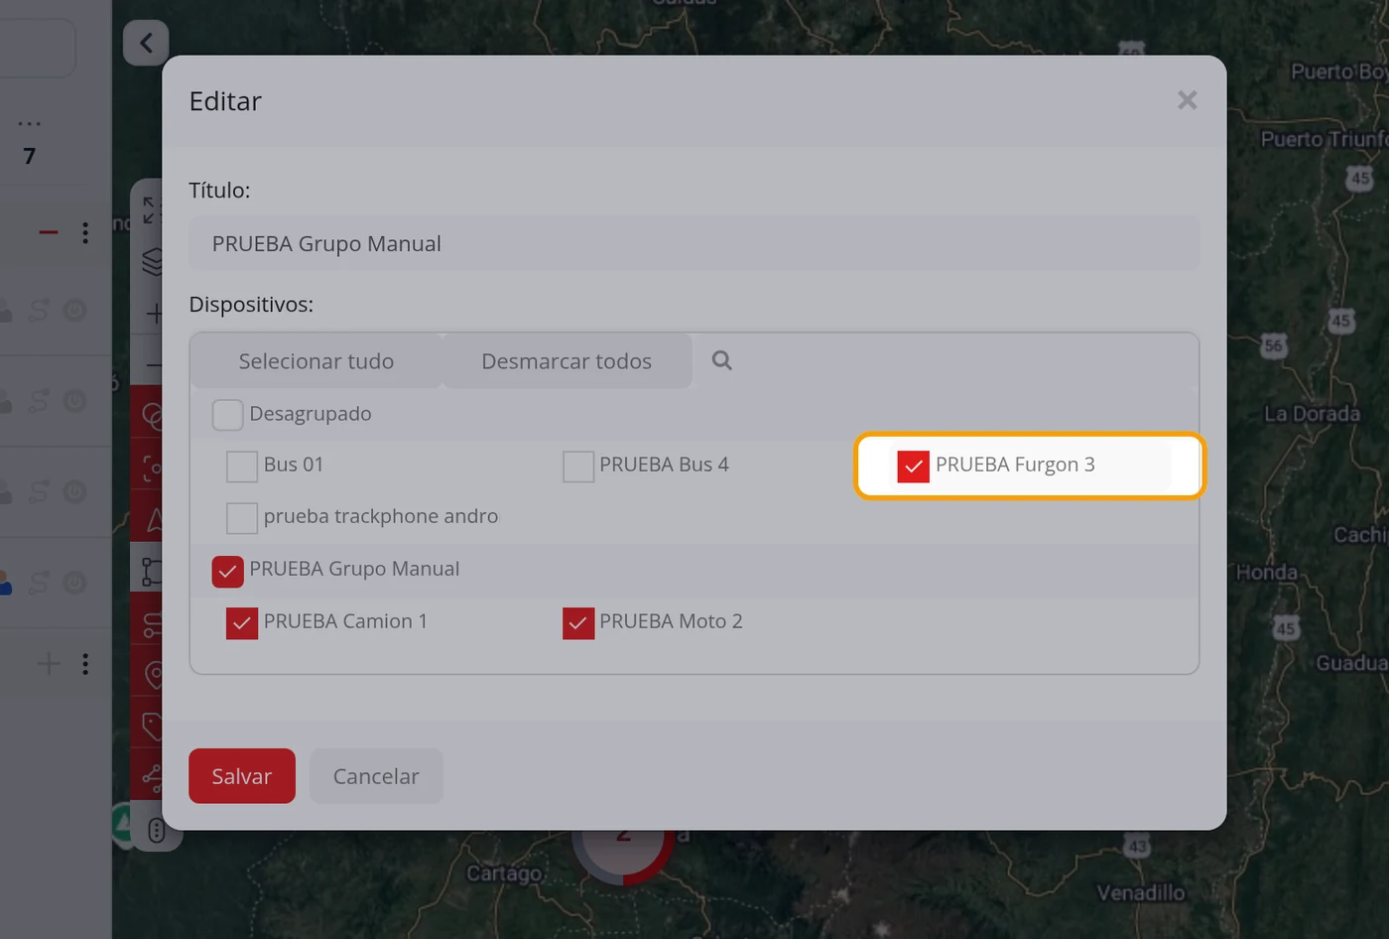The width and height of the screenshot is (1389, 939).
Task: Click into the Título text field
Action: click(694, 243)
